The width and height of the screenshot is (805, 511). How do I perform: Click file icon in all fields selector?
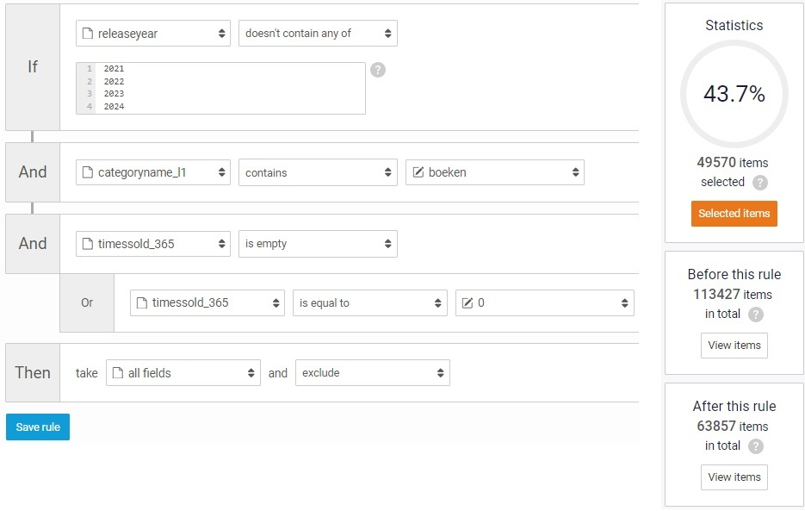coord(118,373)
